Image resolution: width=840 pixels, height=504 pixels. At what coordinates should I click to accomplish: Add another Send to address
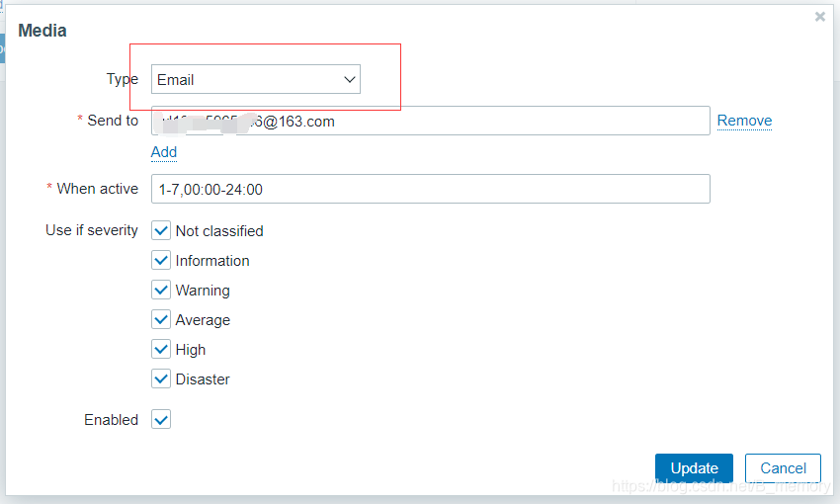coord(164,152)
